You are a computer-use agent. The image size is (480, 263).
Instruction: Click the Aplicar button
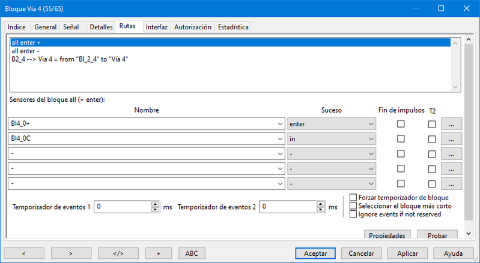coord(407,253)
